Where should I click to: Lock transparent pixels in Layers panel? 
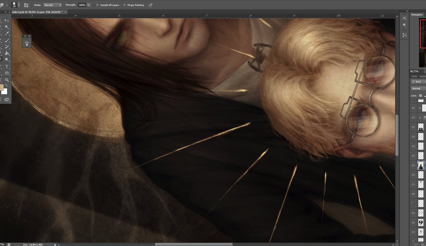pyautogui.click(x=420, y=95)
